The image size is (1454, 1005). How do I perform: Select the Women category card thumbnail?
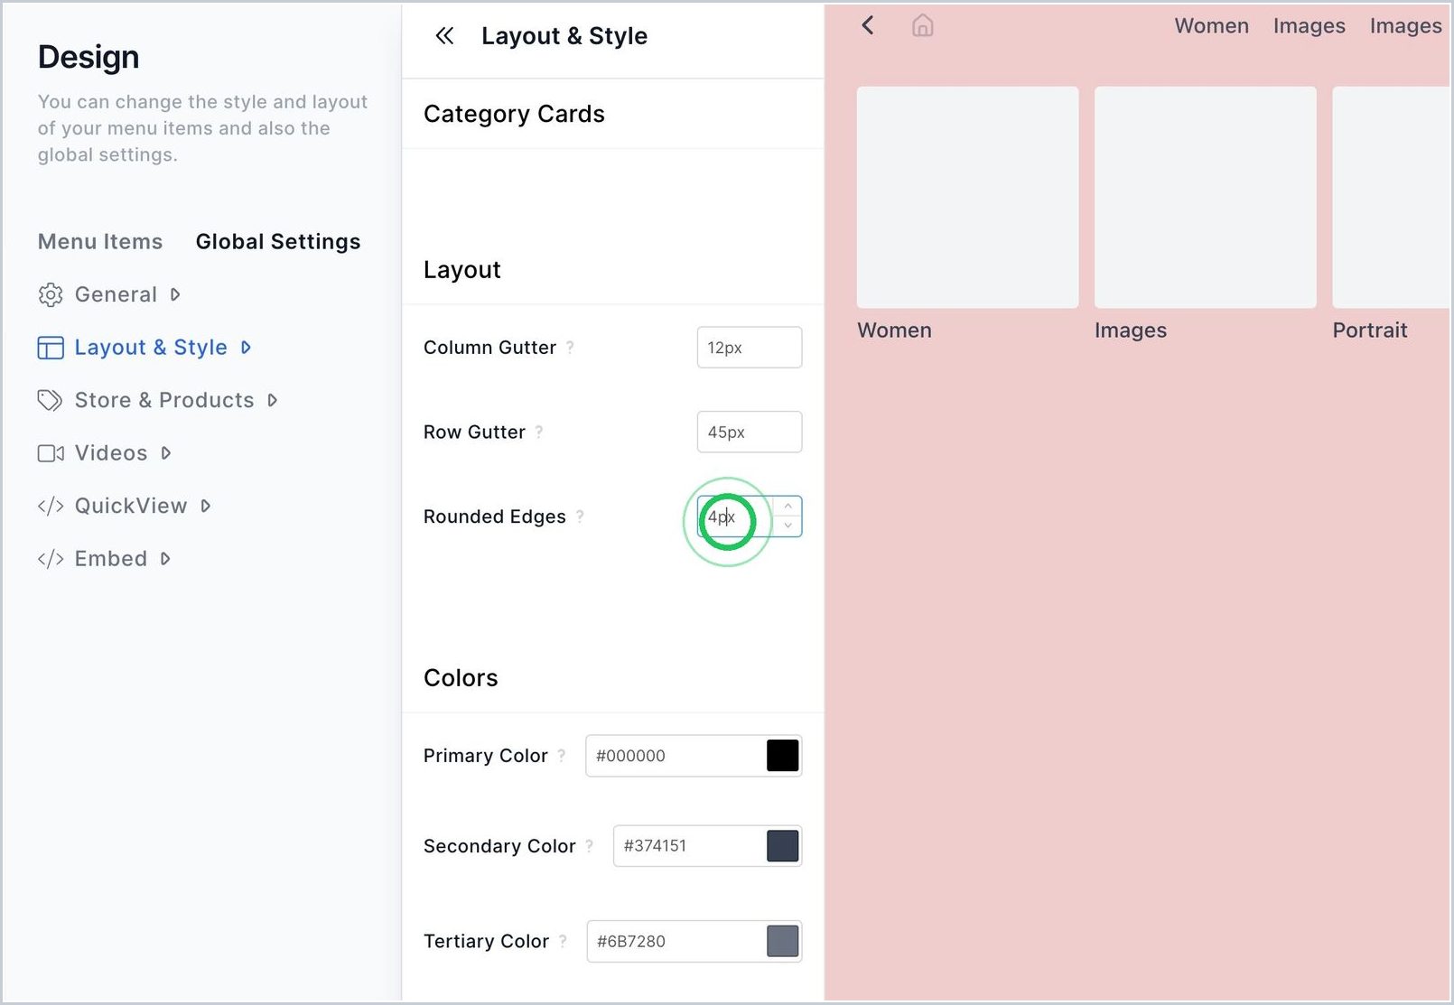coord(967,197)
